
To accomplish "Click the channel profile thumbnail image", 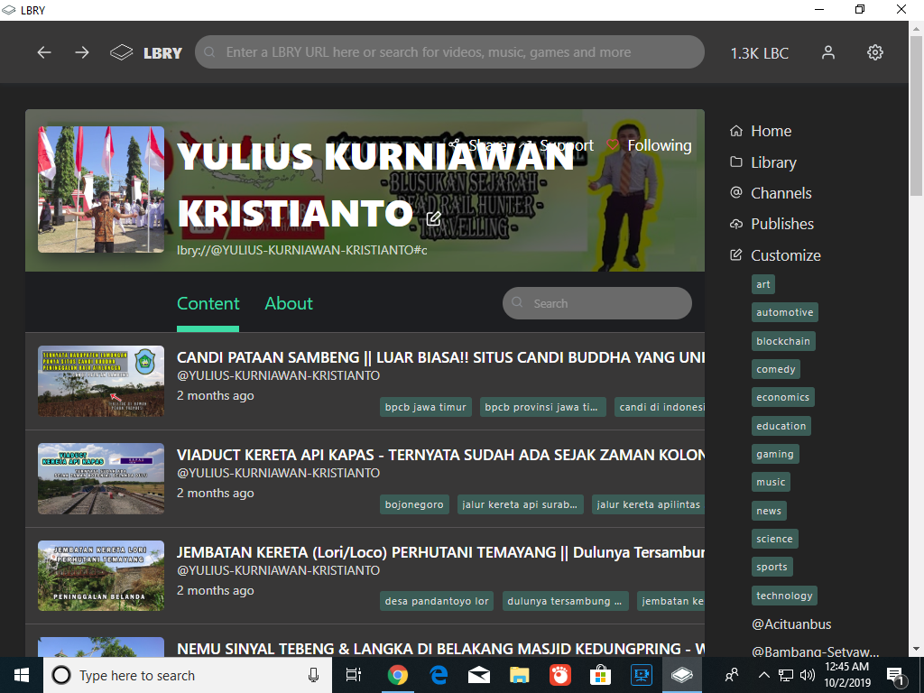I will [x=101, y=189].
